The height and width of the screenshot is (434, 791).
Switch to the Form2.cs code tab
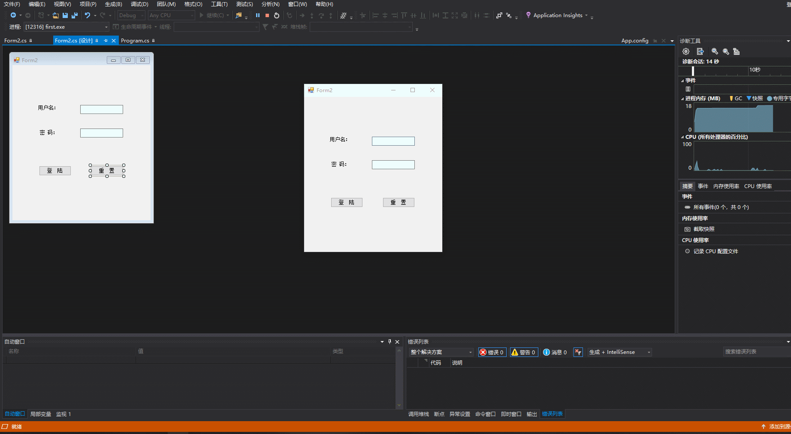[15, 41]
